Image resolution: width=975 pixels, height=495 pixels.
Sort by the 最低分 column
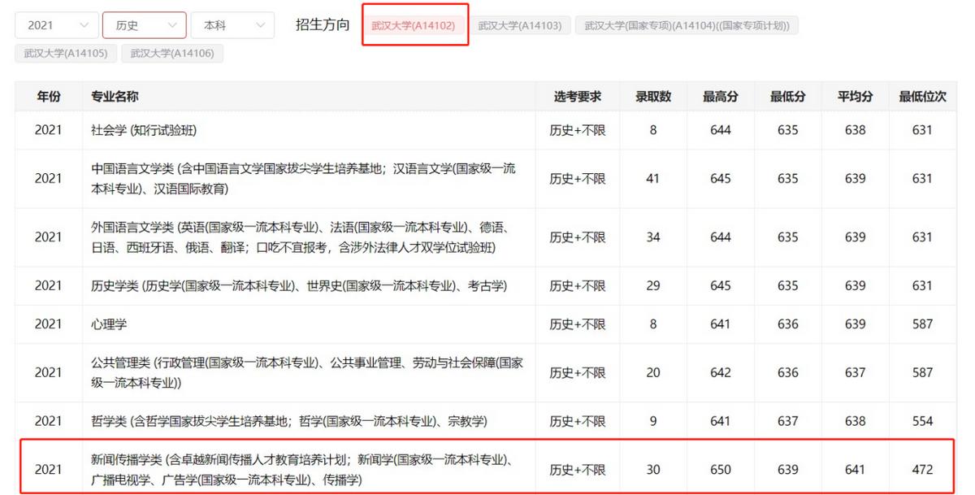pos(786,96)
